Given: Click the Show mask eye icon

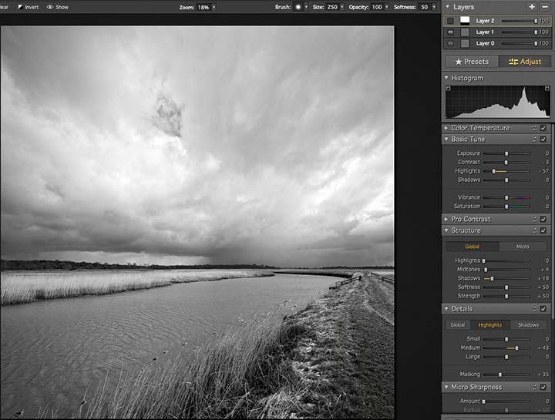Looking at the screenshot, I should 50,7.
